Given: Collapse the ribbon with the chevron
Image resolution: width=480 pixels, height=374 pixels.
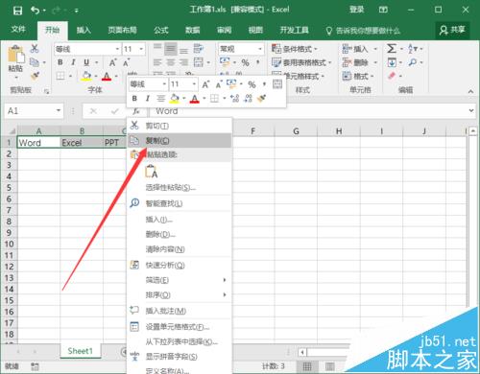Looking at the screenshot, I should tap(470, 91).
